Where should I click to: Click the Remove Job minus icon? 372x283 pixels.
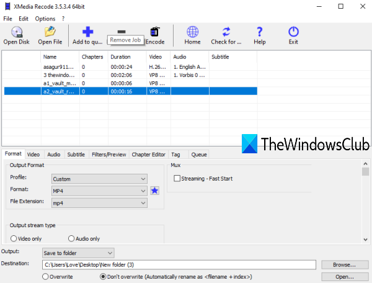point(122,32)
